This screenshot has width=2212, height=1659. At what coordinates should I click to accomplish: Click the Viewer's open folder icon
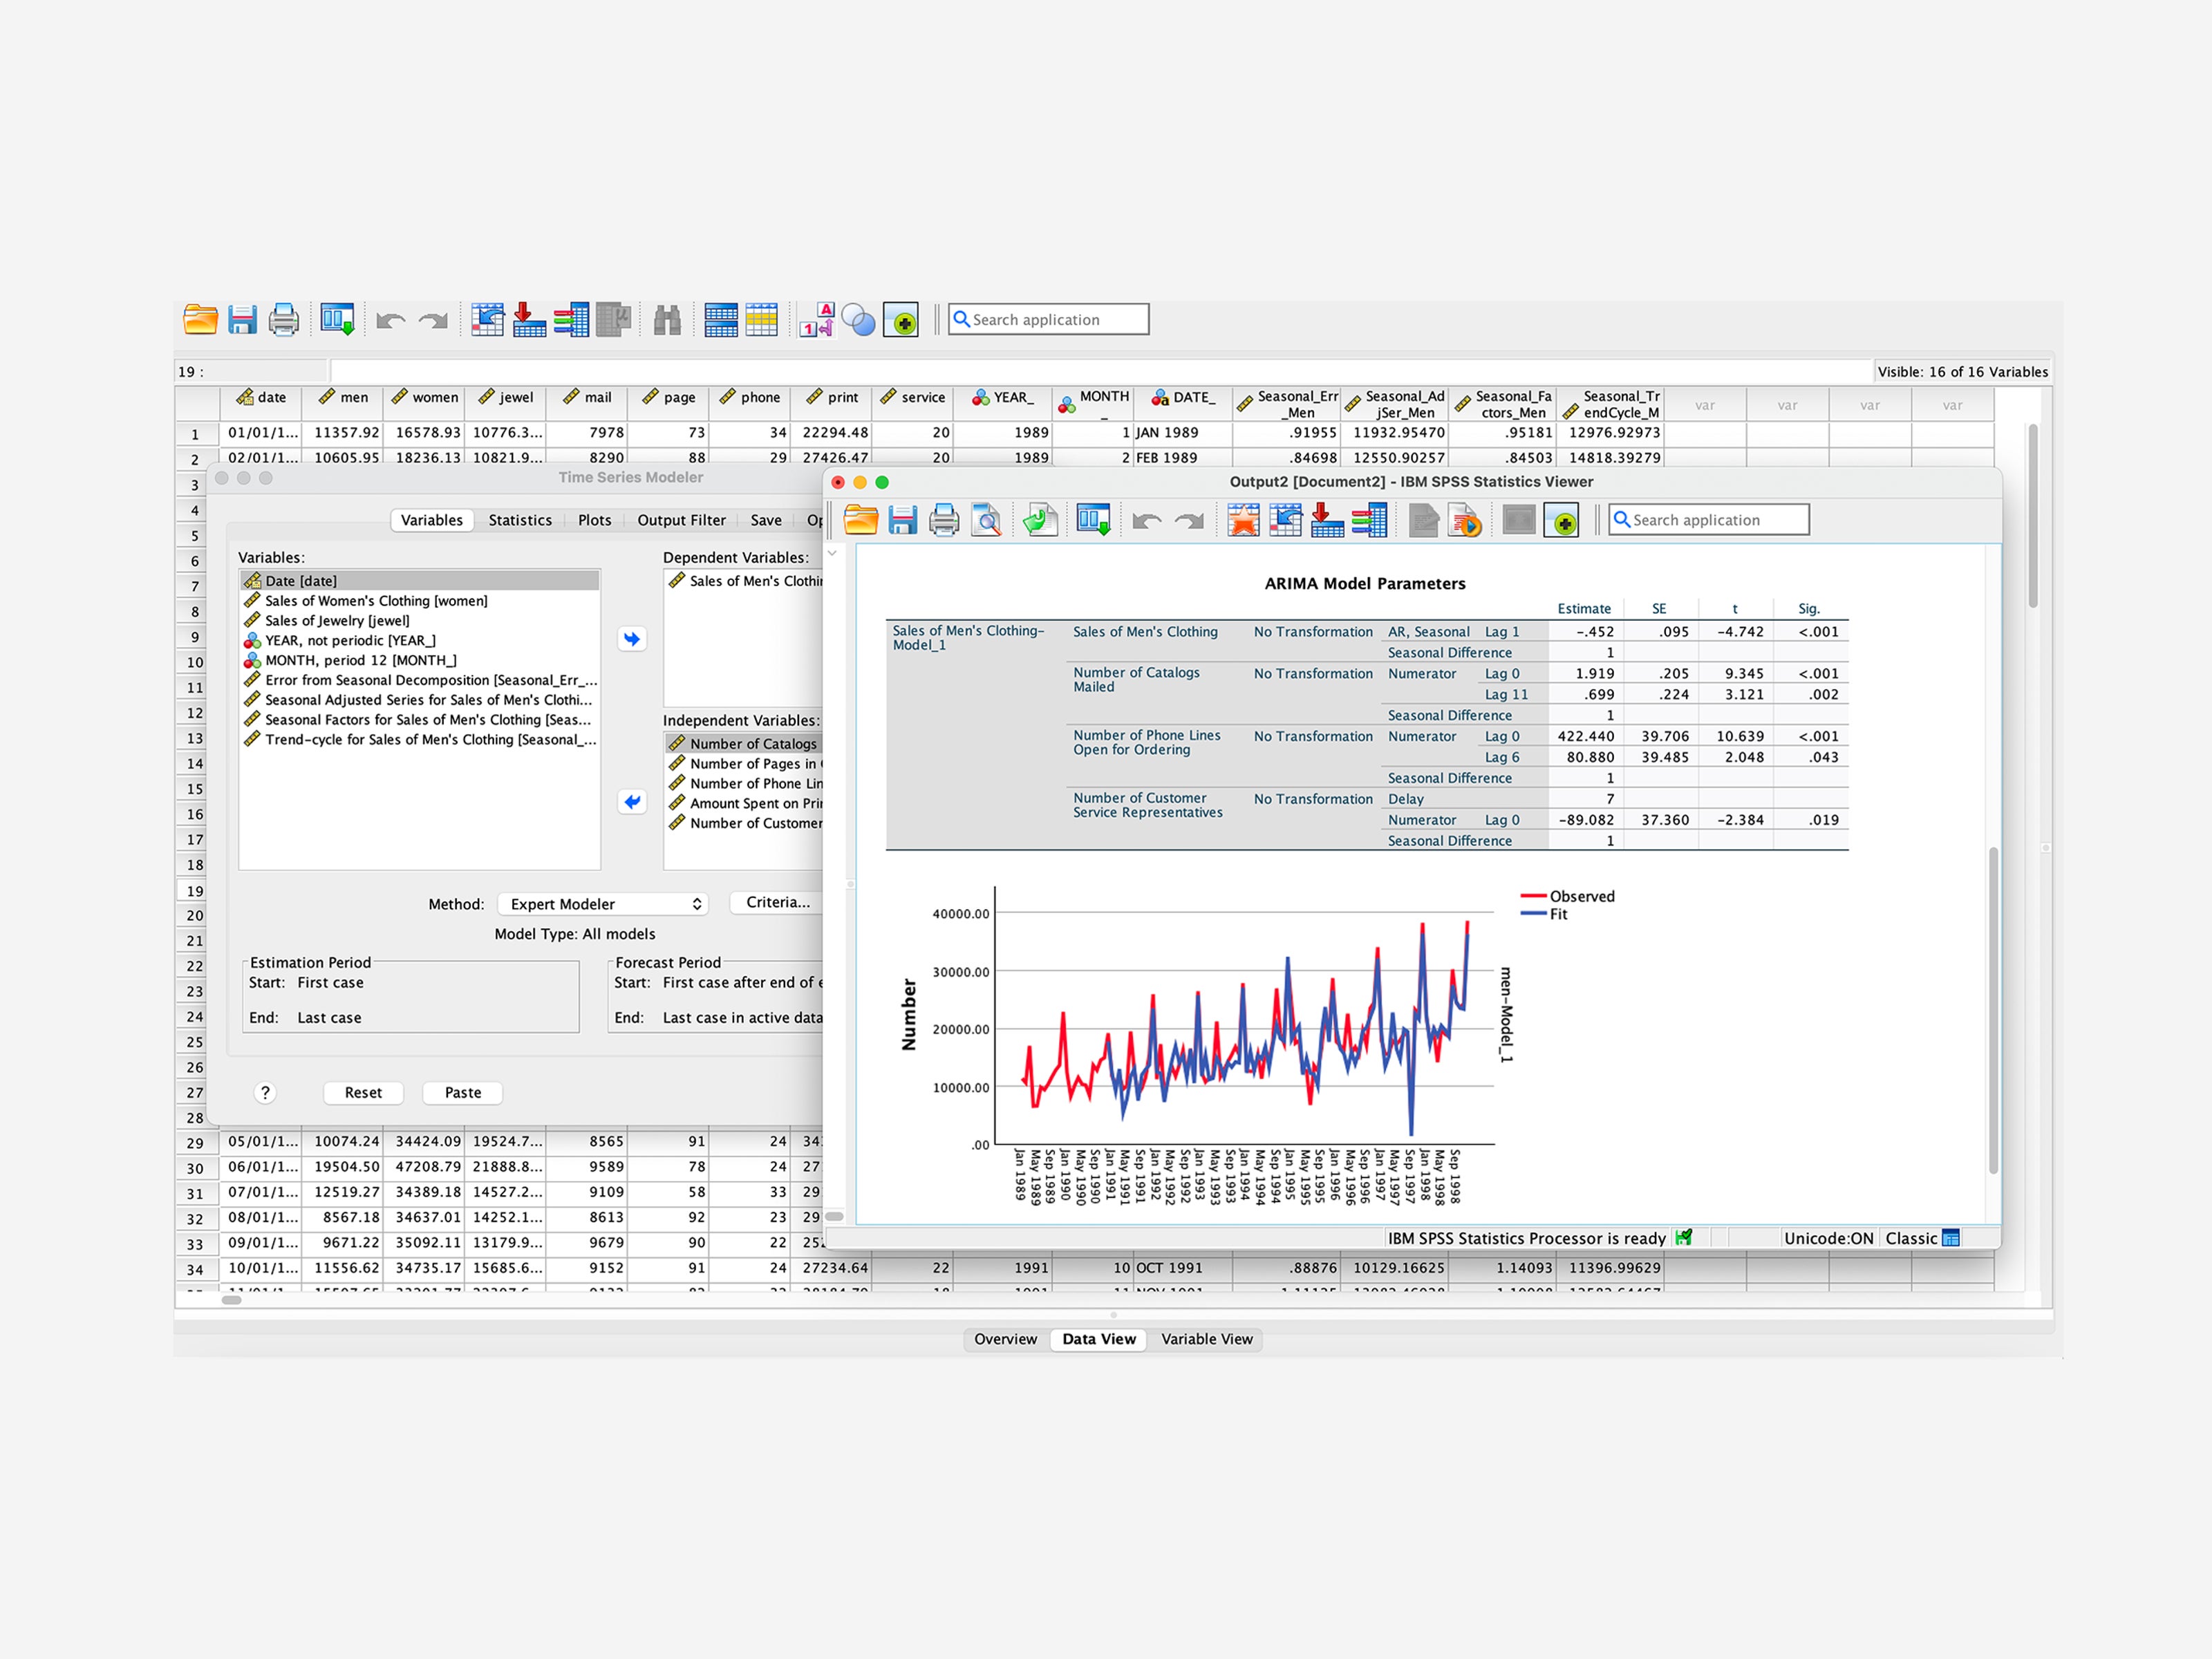(860, 520)
